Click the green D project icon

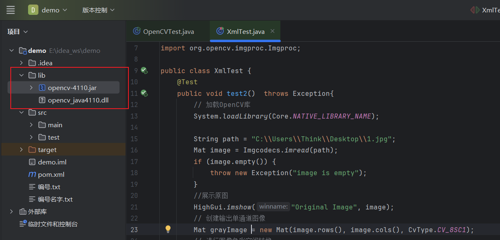[x=33, y=10]
